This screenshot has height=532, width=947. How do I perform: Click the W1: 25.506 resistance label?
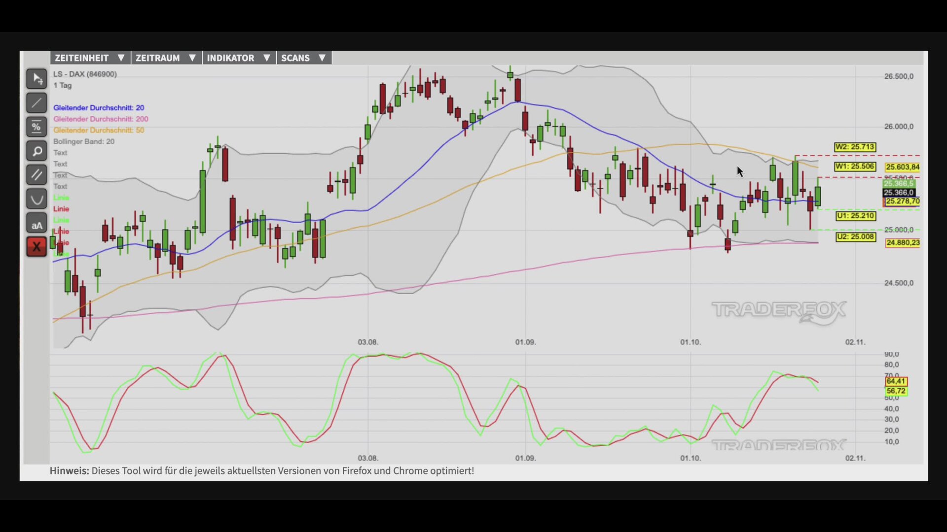[855, 166]
